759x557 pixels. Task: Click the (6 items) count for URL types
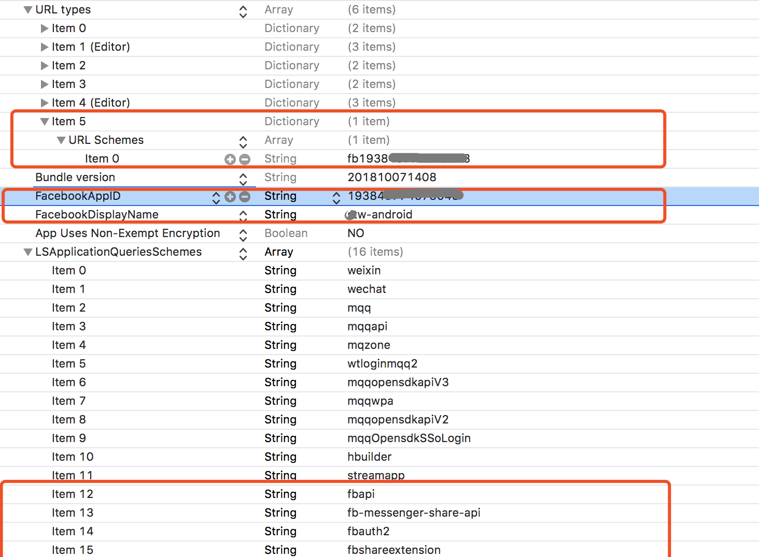coord(372,10)
